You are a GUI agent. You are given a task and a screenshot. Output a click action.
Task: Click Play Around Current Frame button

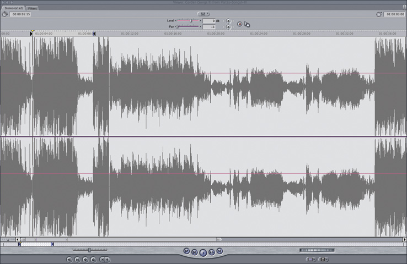tap(212, 252)
